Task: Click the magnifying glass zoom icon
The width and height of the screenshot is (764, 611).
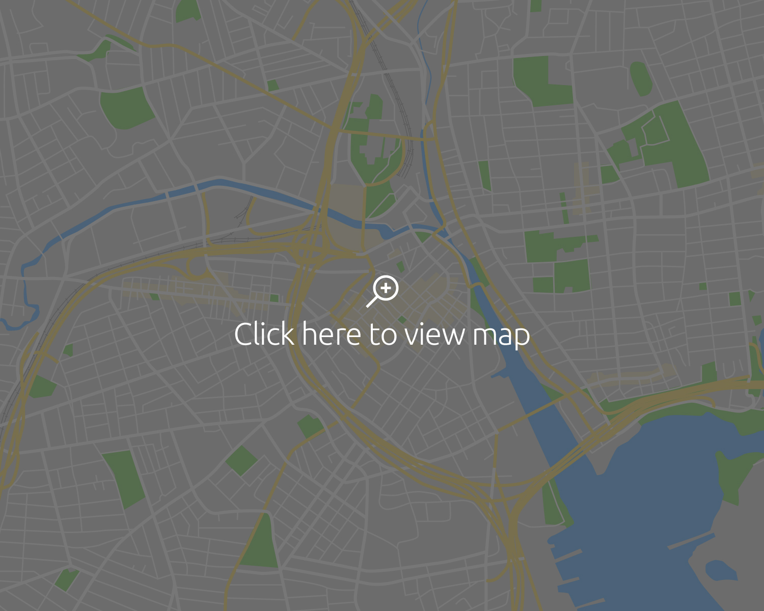Action: click(383, 291)
